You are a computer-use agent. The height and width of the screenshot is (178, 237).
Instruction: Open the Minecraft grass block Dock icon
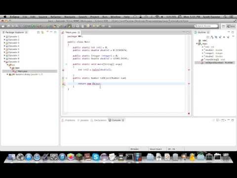79,157
